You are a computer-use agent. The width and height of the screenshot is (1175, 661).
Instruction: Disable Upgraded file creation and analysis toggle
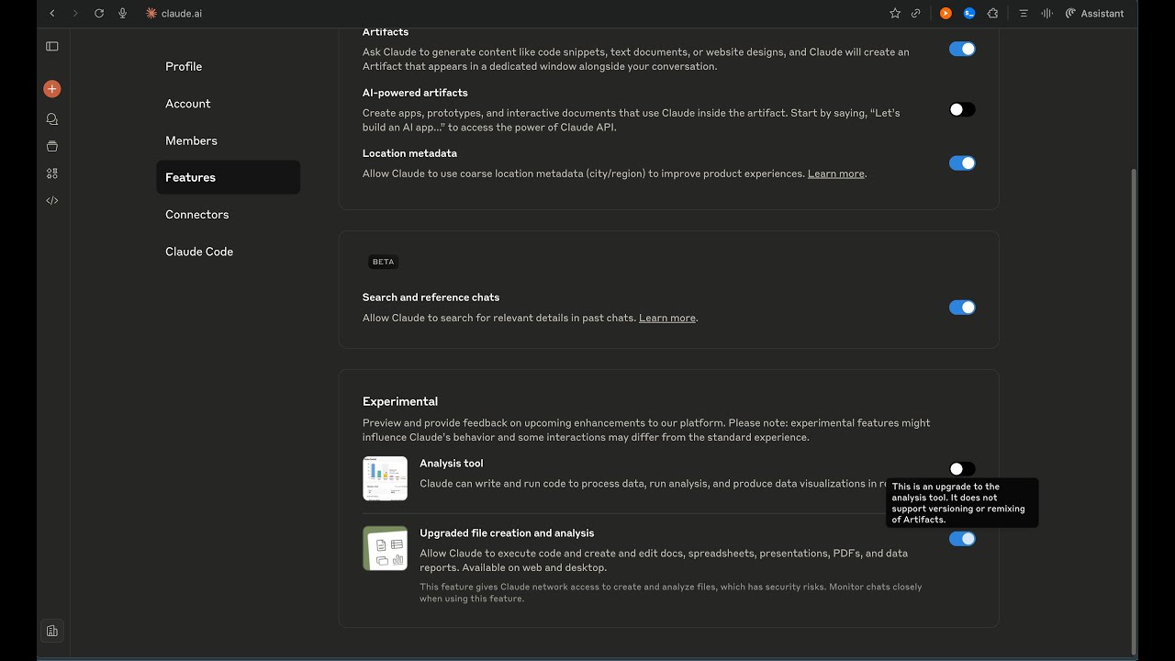(x=962, y=539)
